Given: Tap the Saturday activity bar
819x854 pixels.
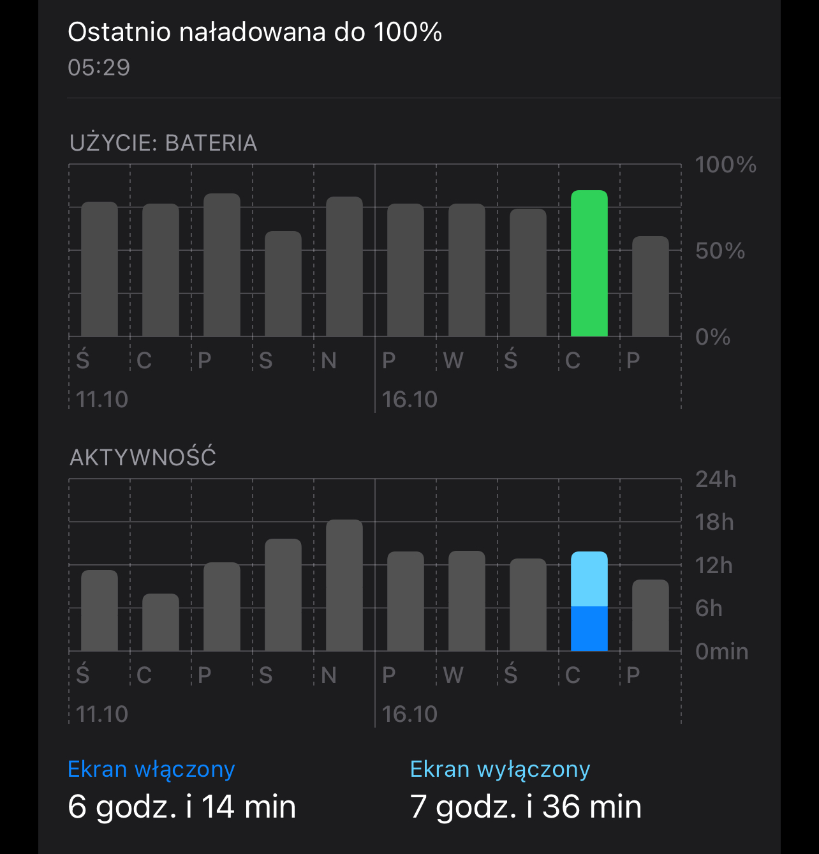Looking at the screenshot, I should 283,595.
